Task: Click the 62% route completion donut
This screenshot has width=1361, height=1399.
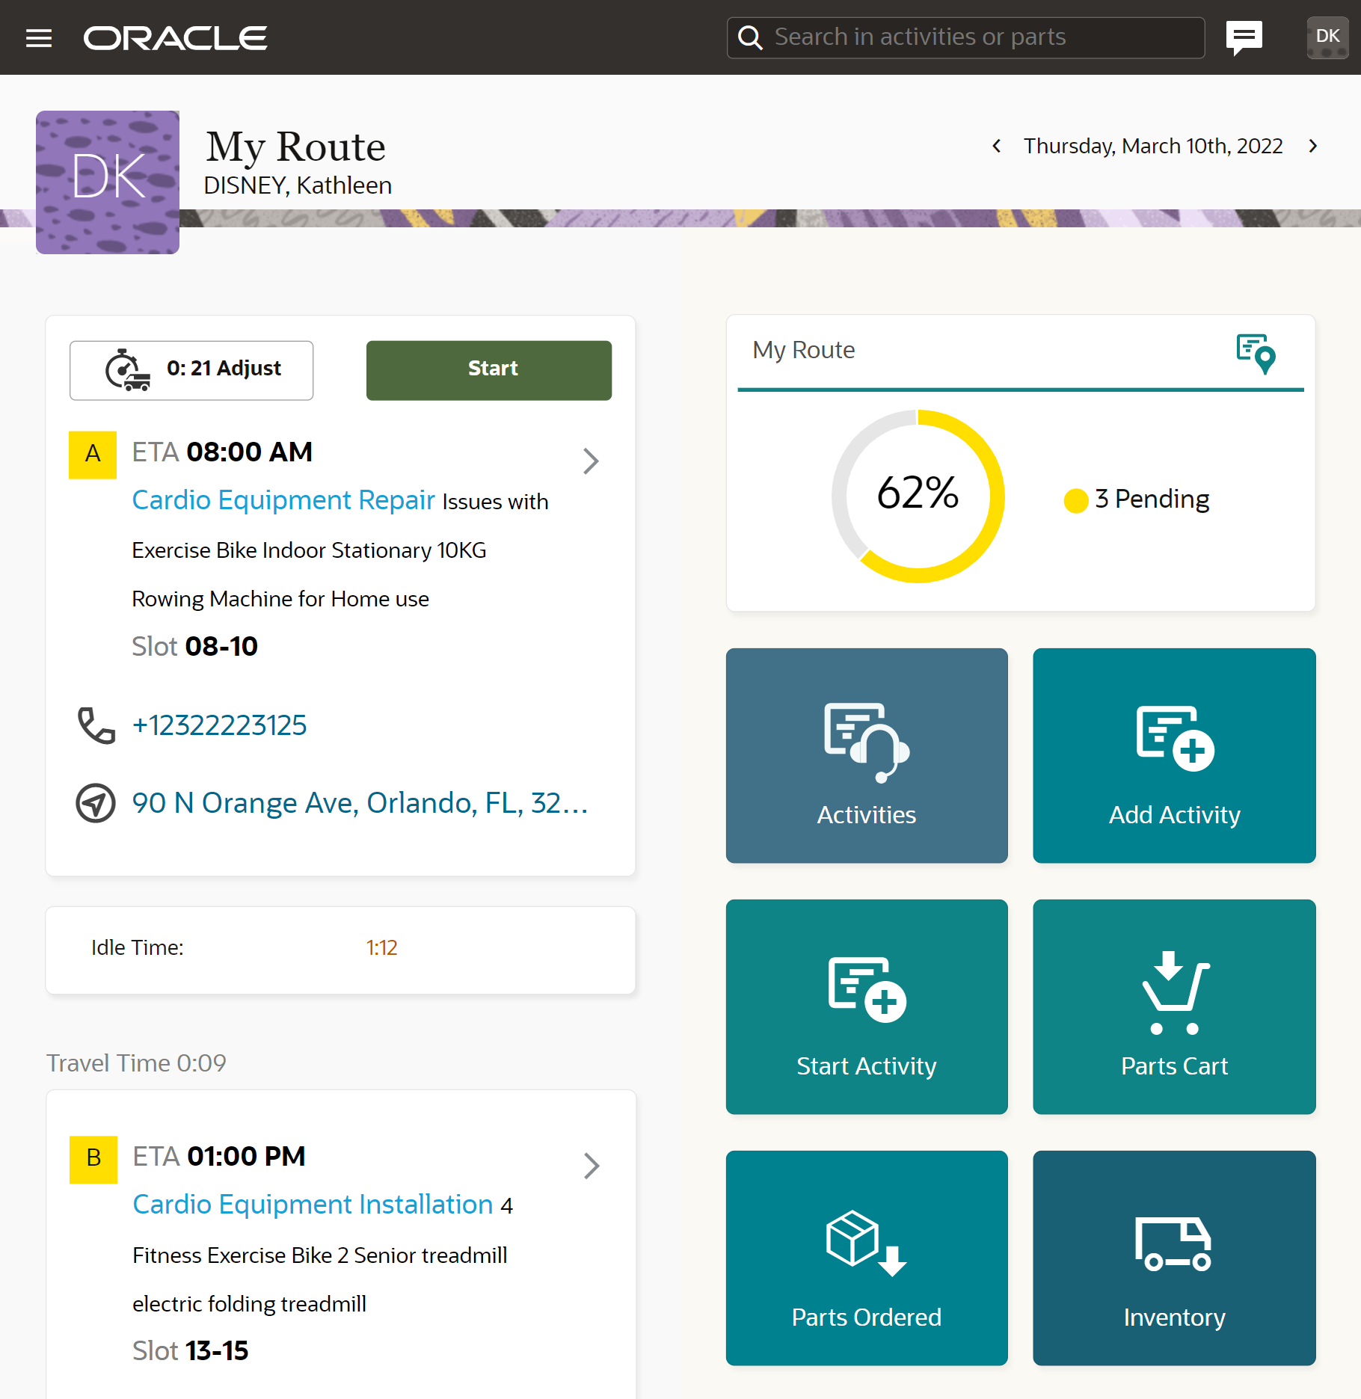Action: click(916, 494)
